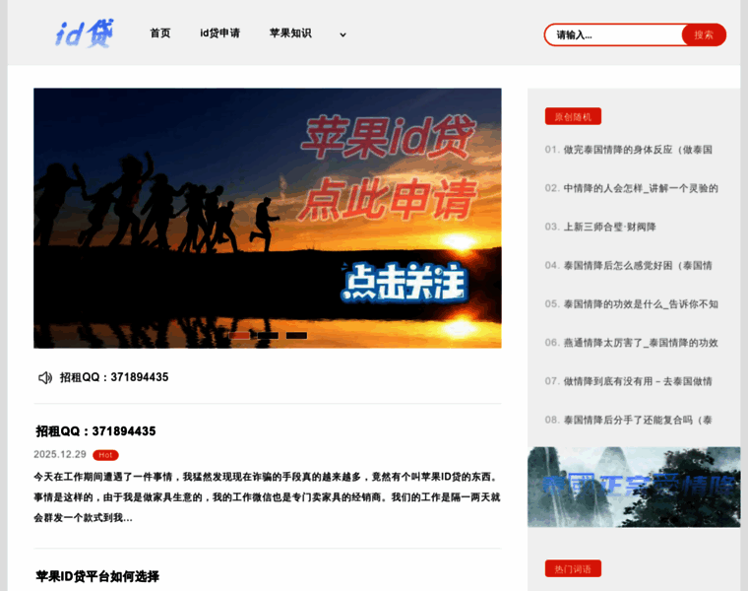Open the 苹果知识 menu item
This screenshot has height=591, width=748.
(x=290, y=33)
